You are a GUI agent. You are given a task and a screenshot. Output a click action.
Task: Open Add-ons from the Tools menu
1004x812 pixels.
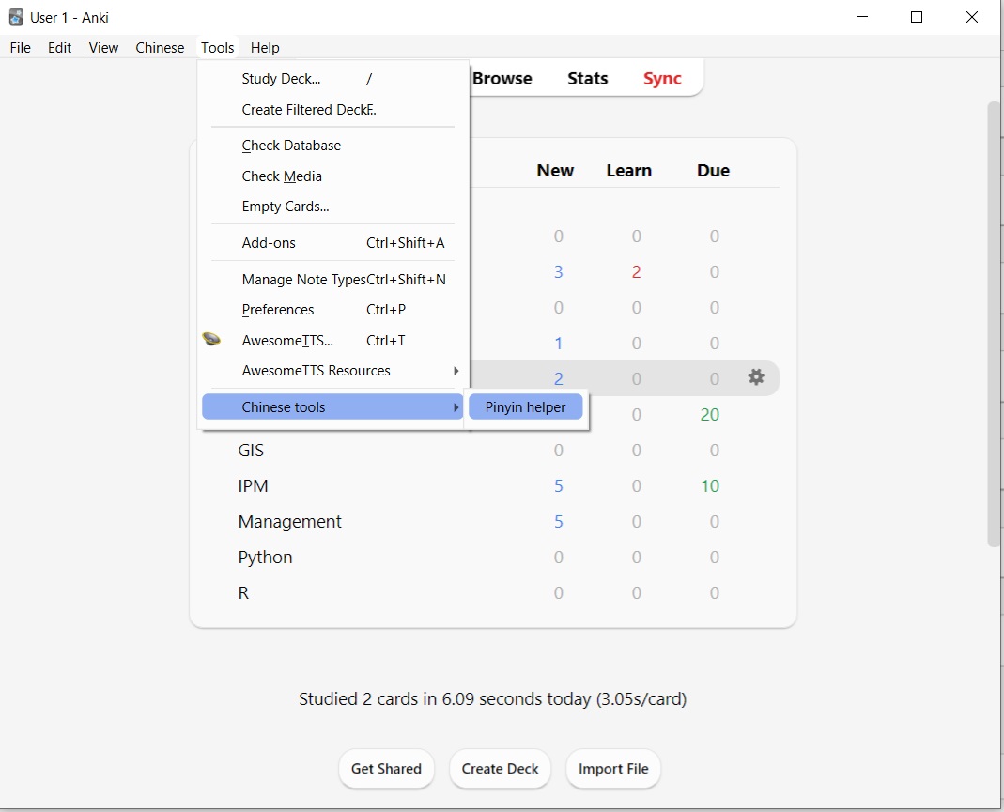pyautogui.click(x=333, y=243)
